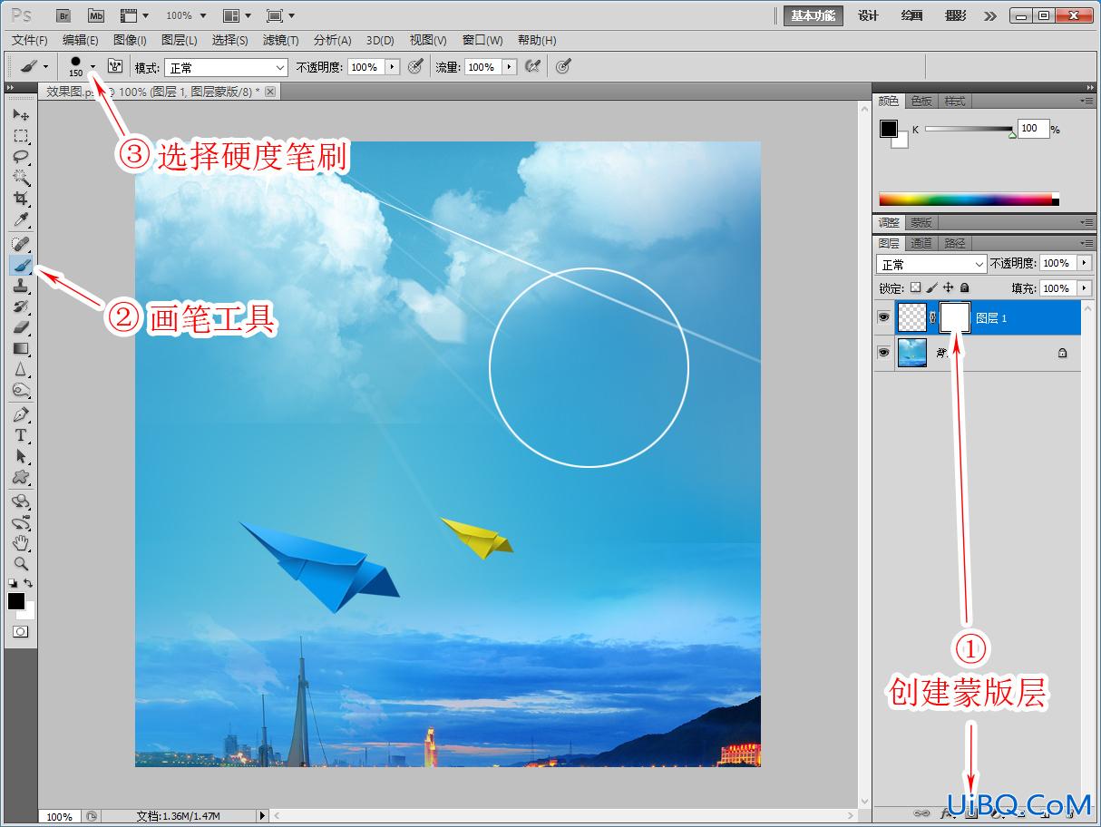Select the 3D Object Rotate tool
1101x827 pixels.
pos(21,502)
